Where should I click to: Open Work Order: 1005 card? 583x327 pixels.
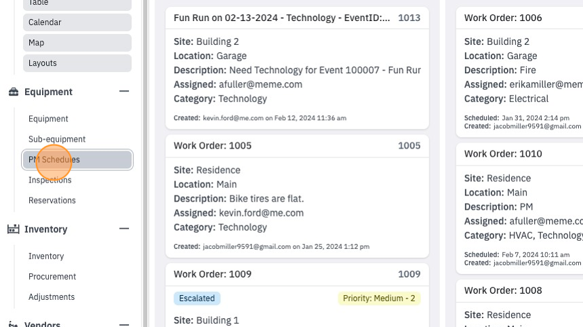297,196
